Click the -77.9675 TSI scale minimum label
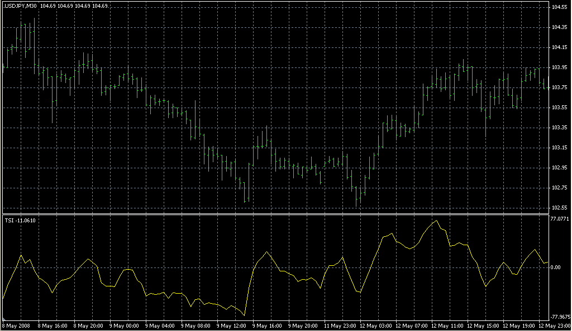Image resolution: width=572 pixels, height=331 pixels. (559, 315)
